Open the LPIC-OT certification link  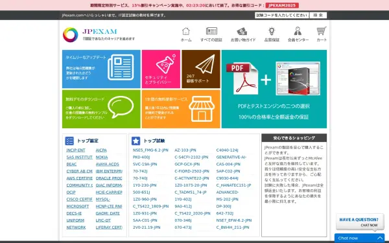click(x=103, y=220)
